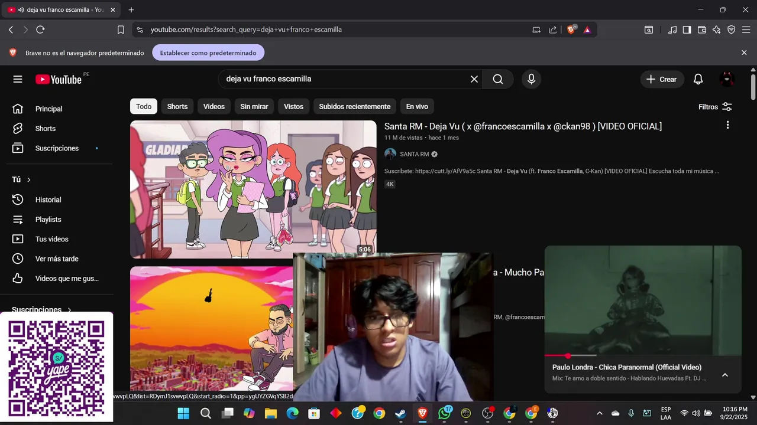Select the Todo filter chip
757x425 pixels.
(144, 107)
